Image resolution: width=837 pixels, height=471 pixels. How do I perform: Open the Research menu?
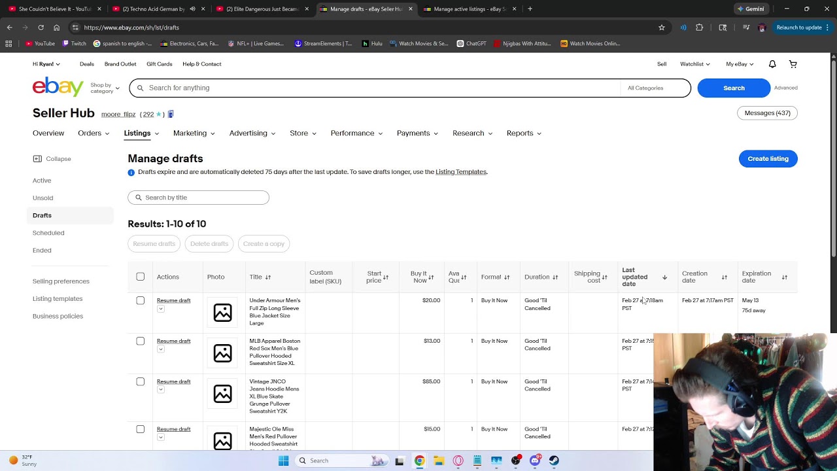[473, 133]
